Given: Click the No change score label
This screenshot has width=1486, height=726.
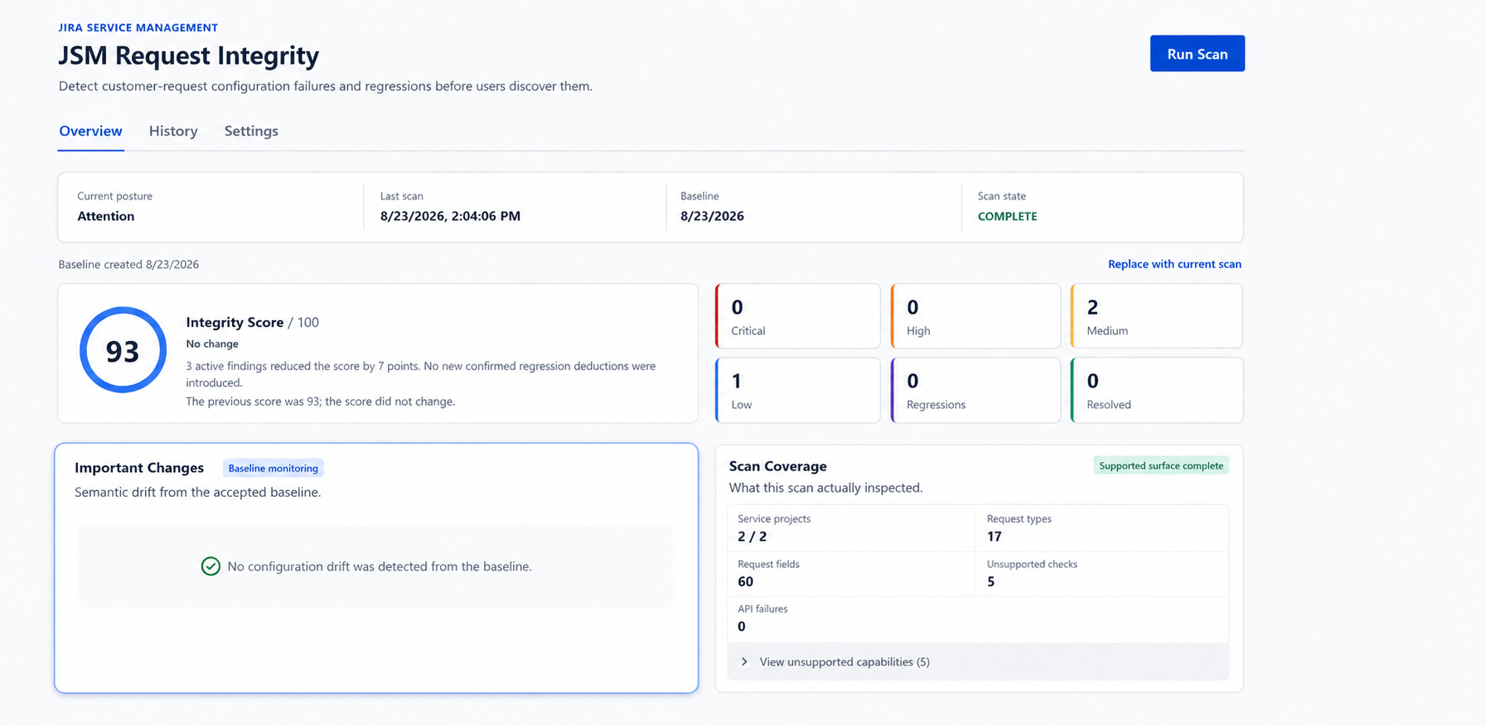Looking at the screenshot, I should (x=212, y=344).
